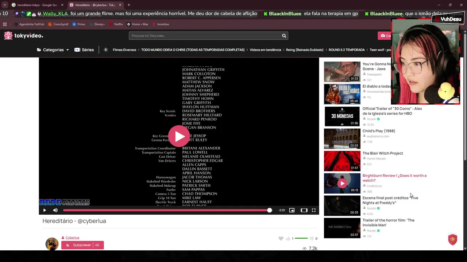Click the left arrow of the category carousel
The width and height of the screenshot is (467, 262).
[x=105, y=50]
